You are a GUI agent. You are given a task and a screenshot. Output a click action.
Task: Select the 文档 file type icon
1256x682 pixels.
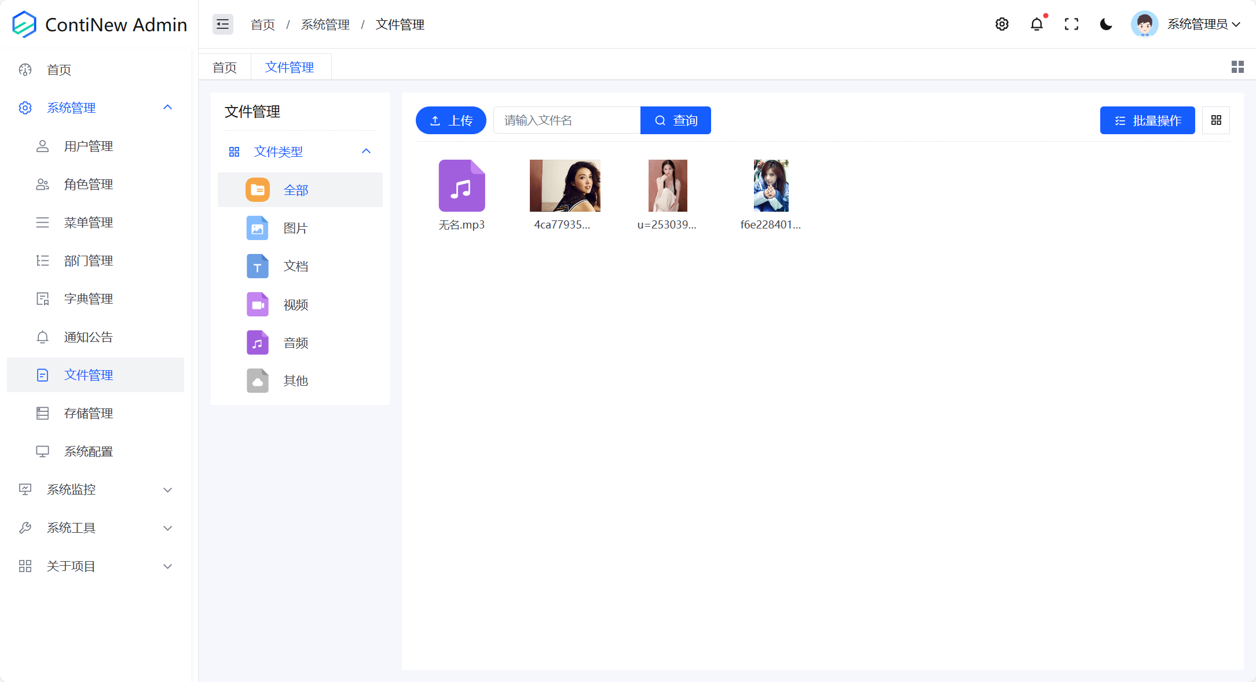point(257,266)
